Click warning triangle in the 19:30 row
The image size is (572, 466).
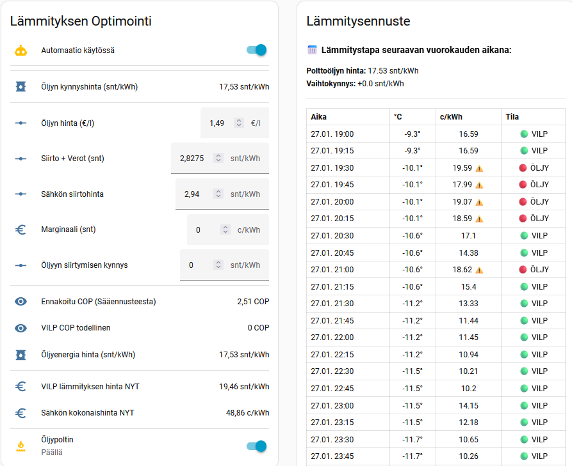point(478,168)
